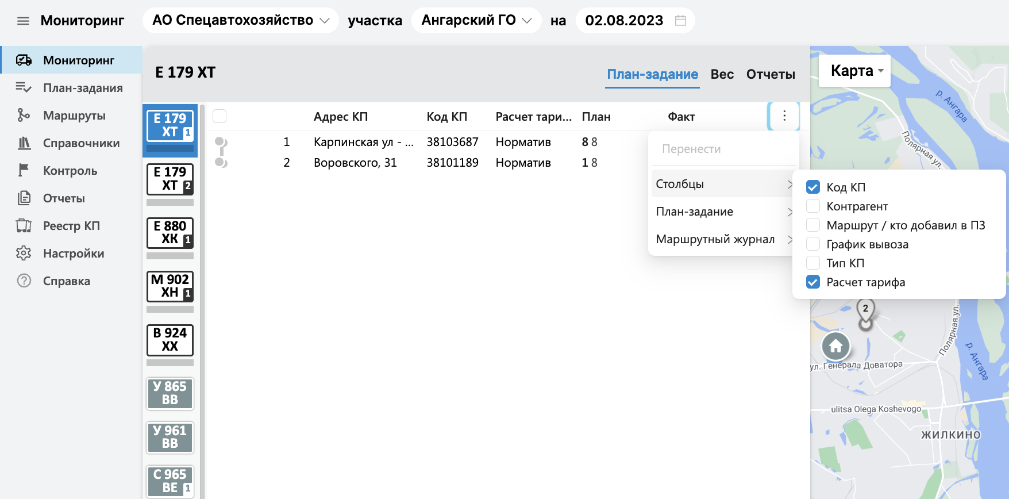Viewport: 1009px width, 499px height.
Task: Select the Воровского, 31 address row
Action: 355,163
